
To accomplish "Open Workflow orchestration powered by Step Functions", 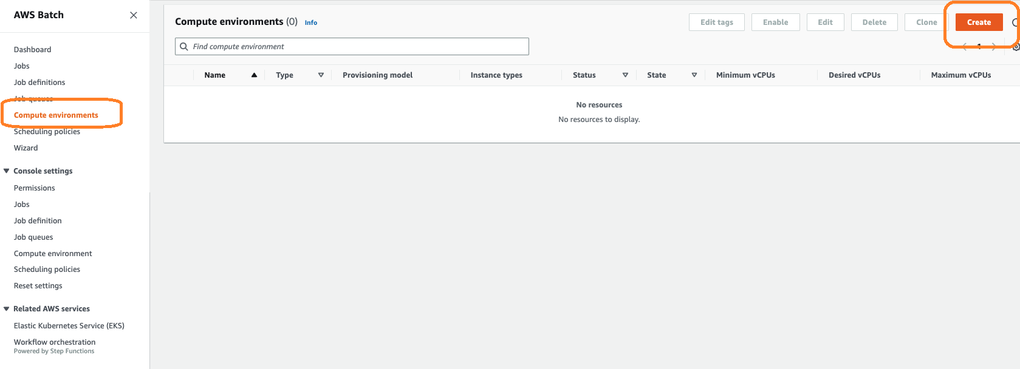I will [x=55, y=342].
